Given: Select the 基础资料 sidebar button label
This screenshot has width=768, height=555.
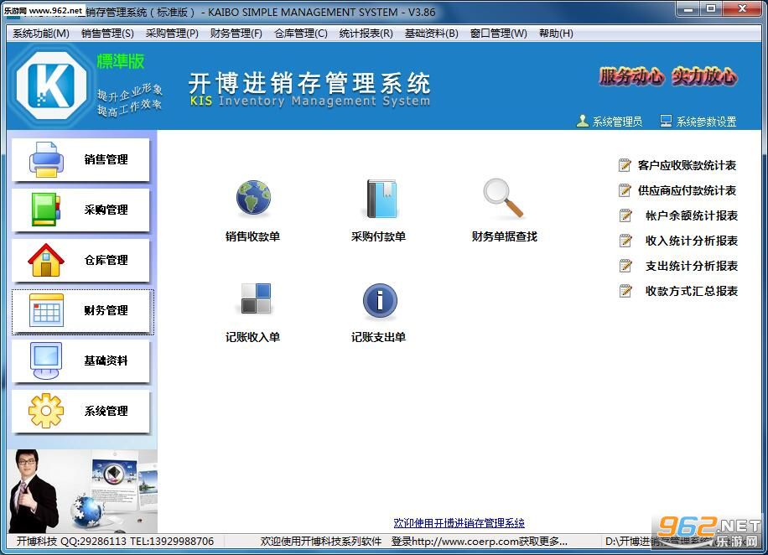Looking at the screenshot, I should 106,360.
